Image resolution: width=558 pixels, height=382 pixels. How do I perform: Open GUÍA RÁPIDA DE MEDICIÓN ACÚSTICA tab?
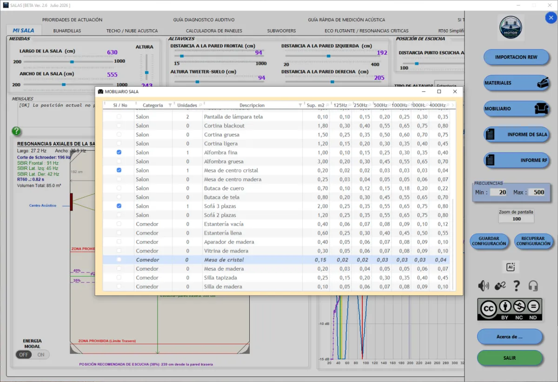[346, 20]
